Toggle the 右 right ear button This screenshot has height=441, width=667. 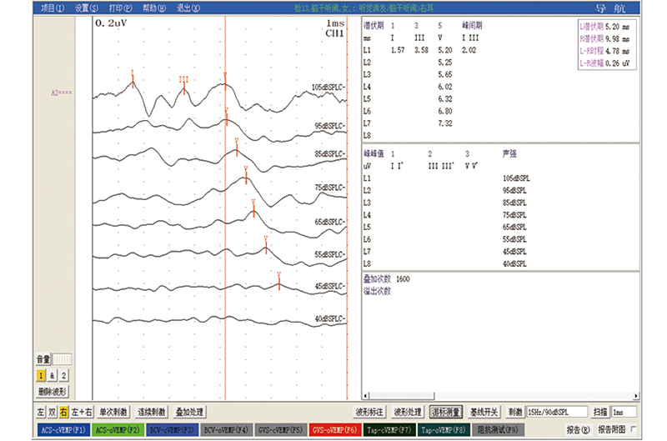63,412
